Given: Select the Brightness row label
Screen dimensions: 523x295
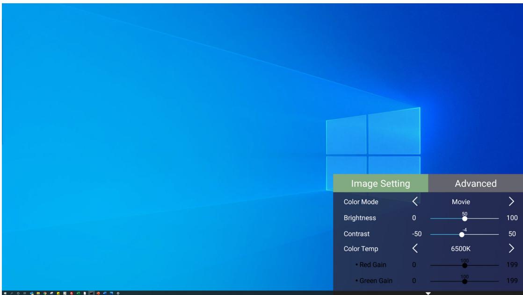Looking at the screenshot, I should tap(360, 218).
